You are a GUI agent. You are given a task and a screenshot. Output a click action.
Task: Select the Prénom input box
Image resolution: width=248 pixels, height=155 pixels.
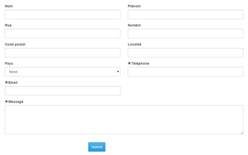coord(186,14)
